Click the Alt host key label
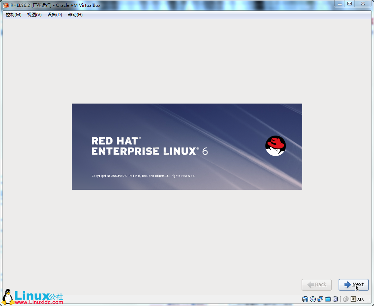The width and height of the screenshot is (374, 306). [360, 299]
